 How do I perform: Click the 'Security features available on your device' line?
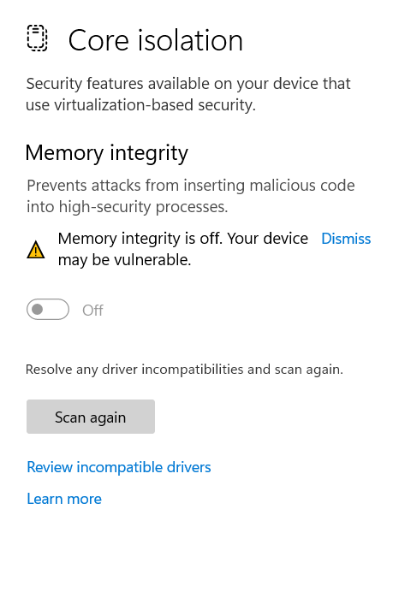coord(188,84)
